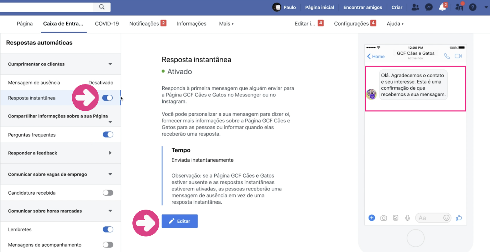Viewport: 490px width, 252px height.
Task: Click the page avatar beside the preview message
Action: click(371, 94)
